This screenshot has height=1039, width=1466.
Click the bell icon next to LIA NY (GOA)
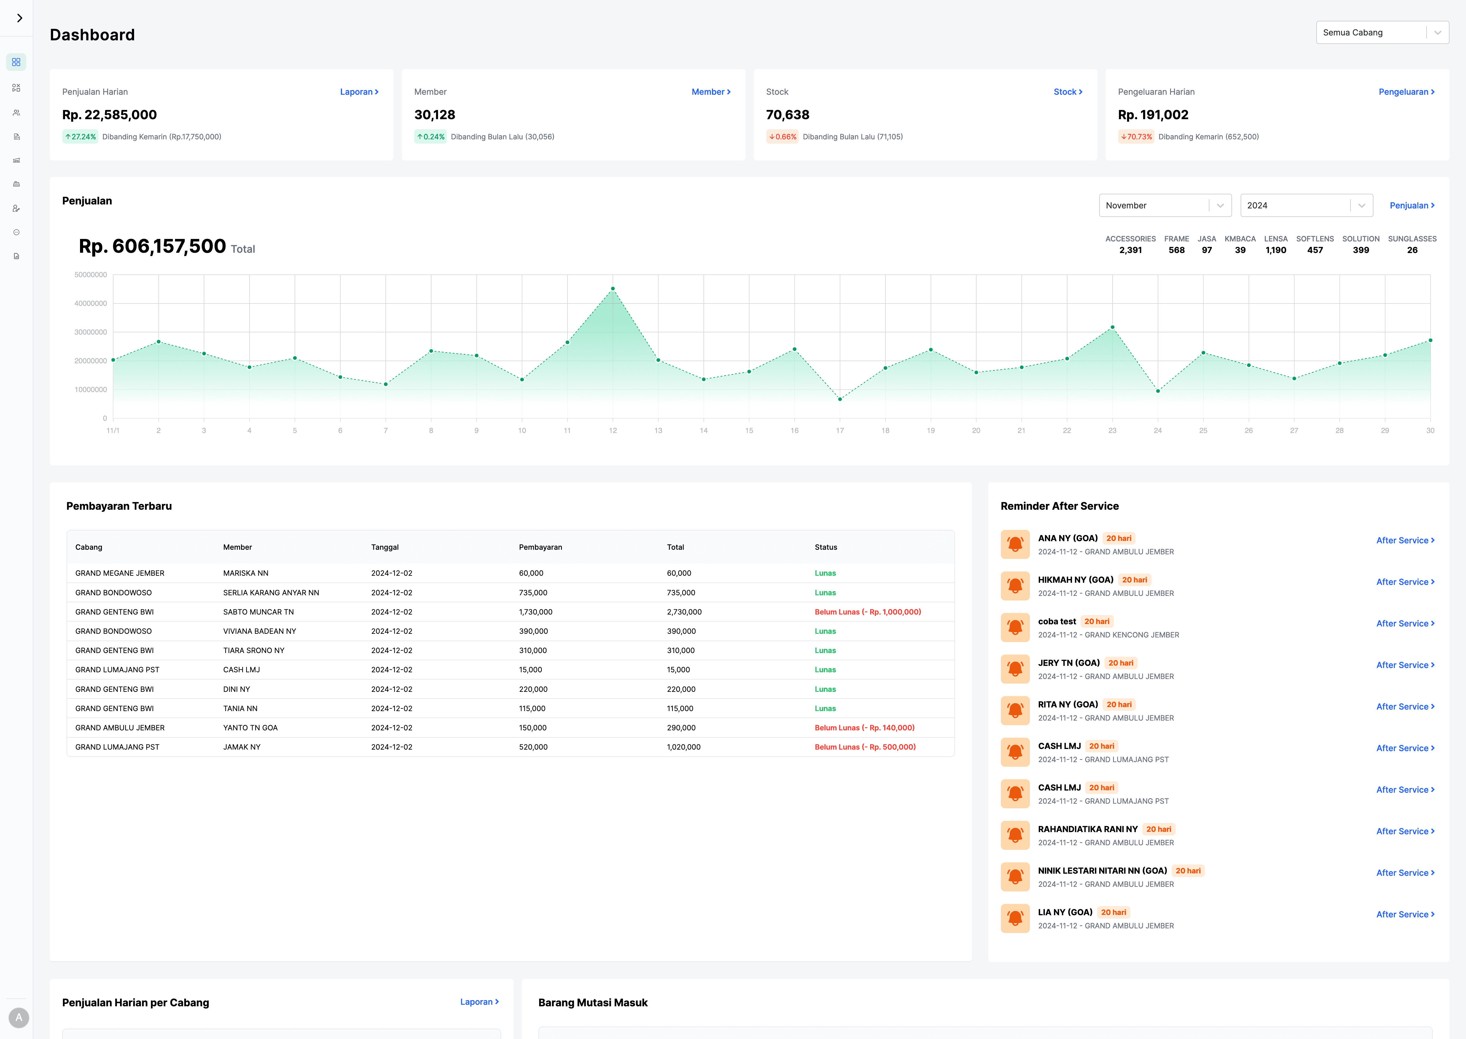(1015, 919)
